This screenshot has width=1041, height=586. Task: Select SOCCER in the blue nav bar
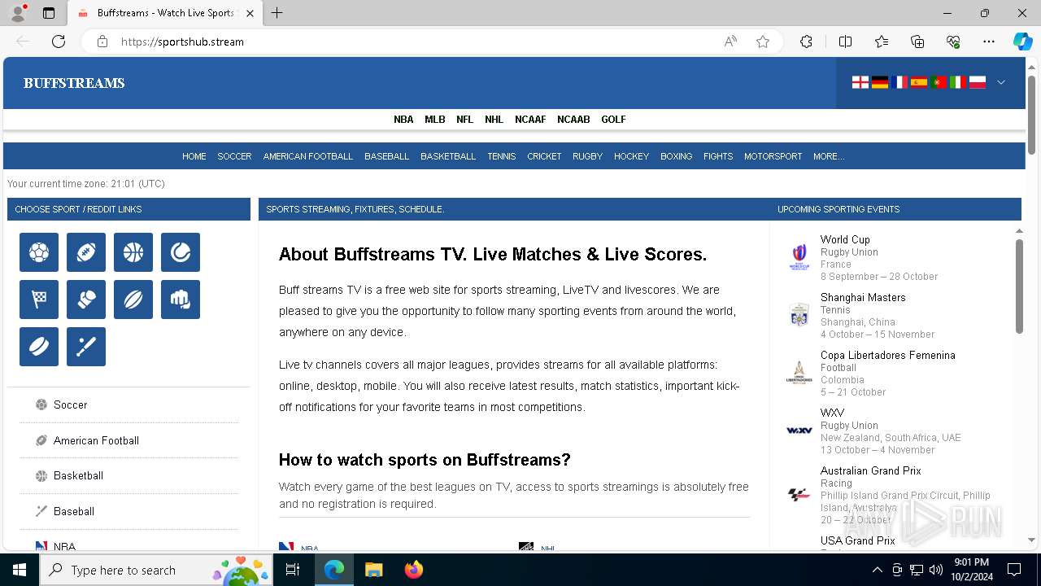click(234, 156)
